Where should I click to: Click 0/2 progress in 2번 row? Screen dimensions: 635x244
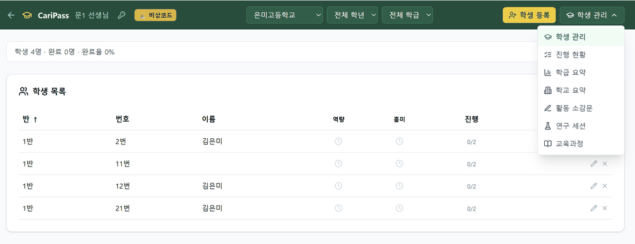pyautogui.click(x=471, y=142)
